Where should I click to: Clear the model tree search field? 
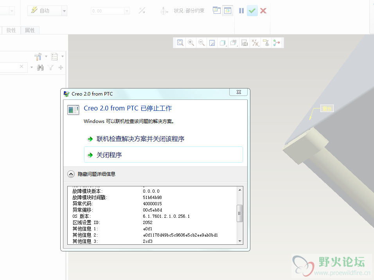(22, 67)
